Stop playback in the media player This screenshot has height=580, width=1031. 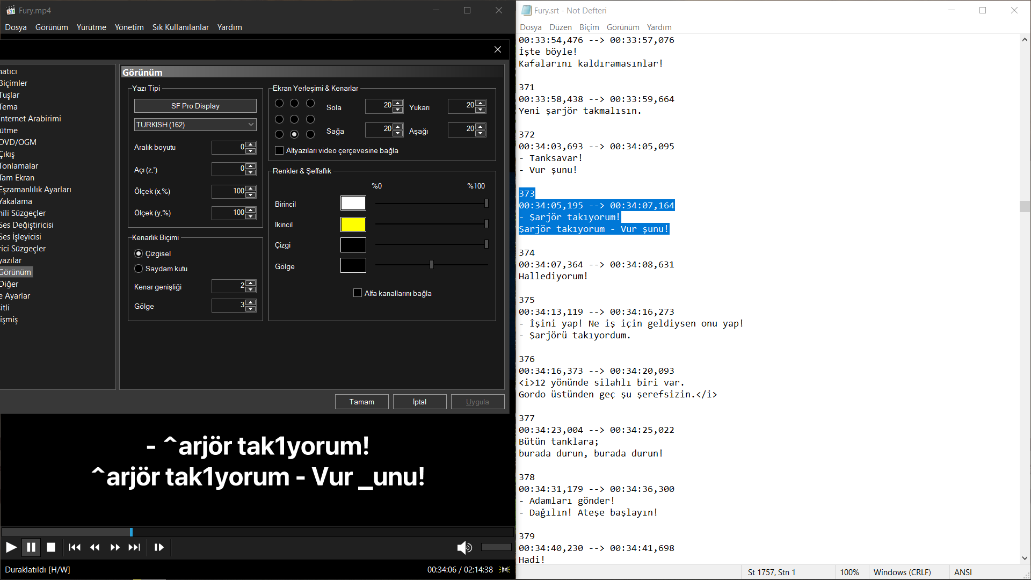(x=50, y=547)
